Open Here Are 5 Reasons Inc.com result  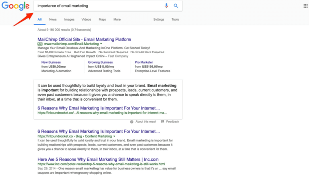click(98, 159)
